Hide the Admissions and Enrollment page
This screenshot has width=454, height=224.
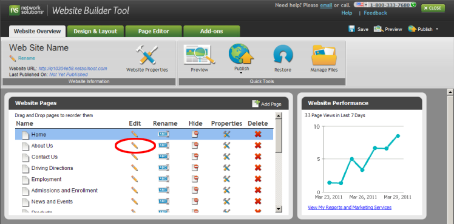tap(195, 190)
